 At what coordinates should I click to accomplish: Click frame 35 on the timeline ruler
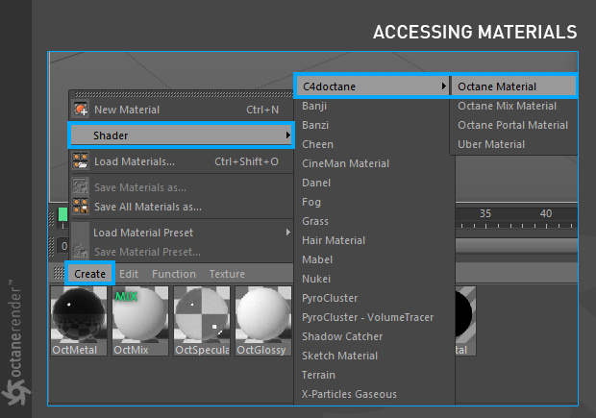485,213
